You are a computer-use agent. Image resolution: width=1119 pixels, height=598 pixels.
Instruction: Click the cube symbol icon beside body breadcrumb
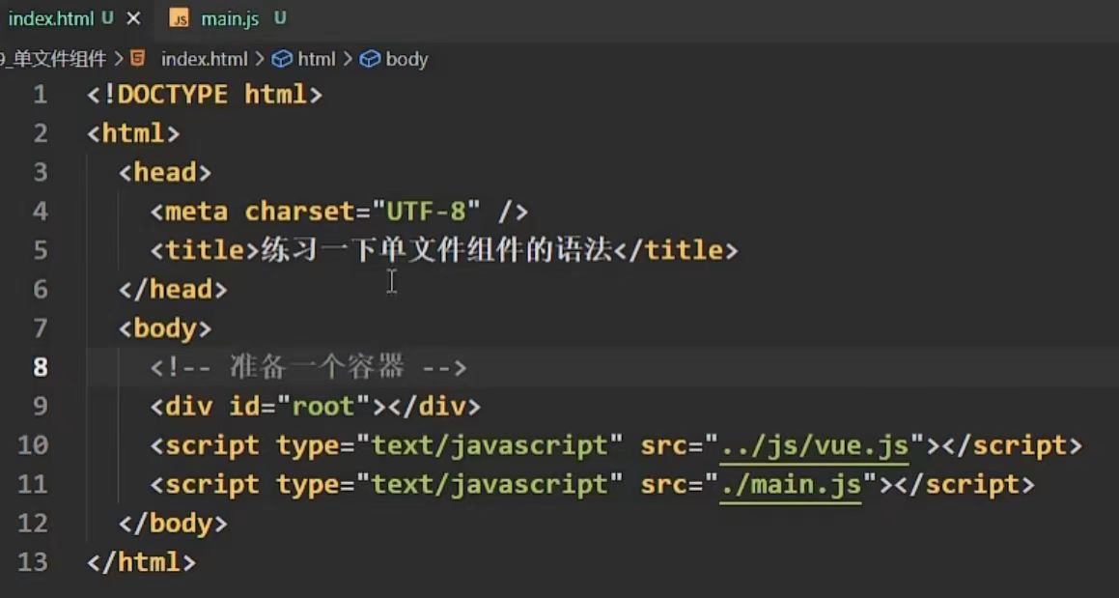tap(370, 59)
